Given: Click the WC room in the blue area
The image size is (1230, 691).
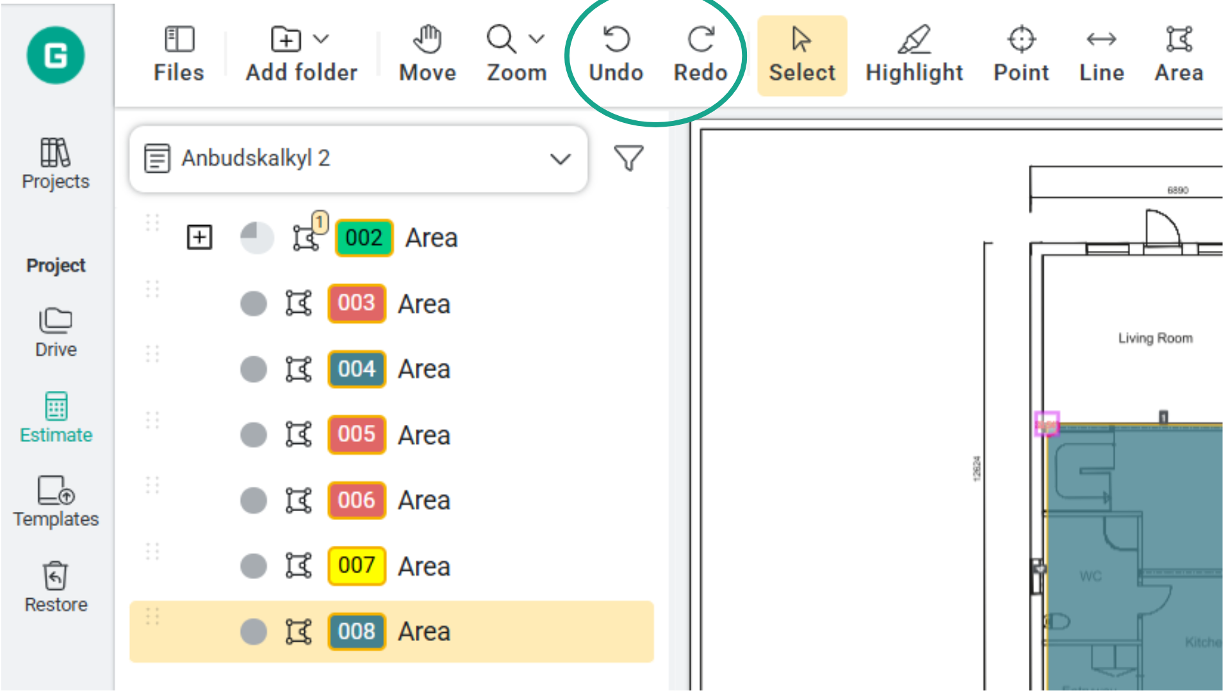Looking at the screenshot, I should click(1090, 576).
